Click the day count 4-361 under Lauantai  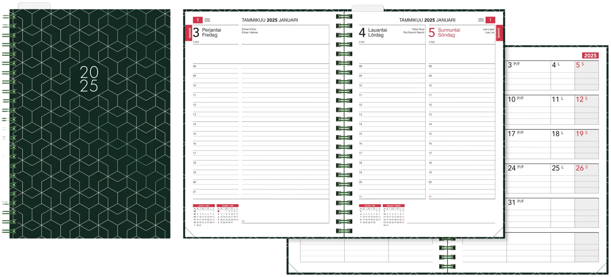362,42
